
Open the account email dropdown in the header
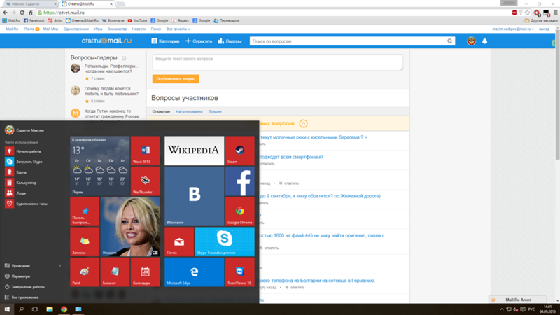click(513, 29)
